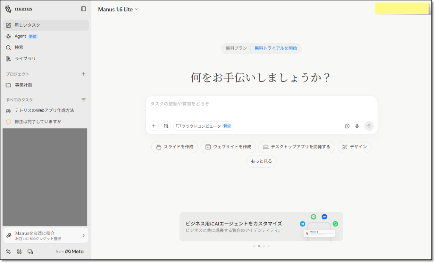
Task: Choose ウェブサイトを作成 suggestion
Action: point(228,147)
